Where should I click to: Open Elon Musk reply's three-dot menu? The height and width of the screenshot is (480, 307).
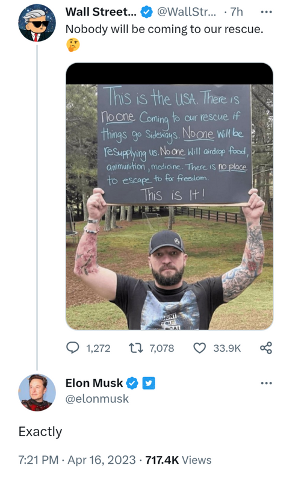pyautogui.click(x=266, y=383)
